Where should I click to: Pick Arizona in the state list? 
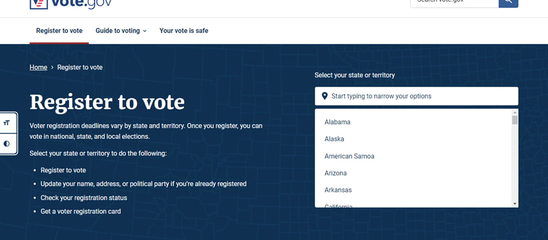pyautogui.click(x=336, y=173)
